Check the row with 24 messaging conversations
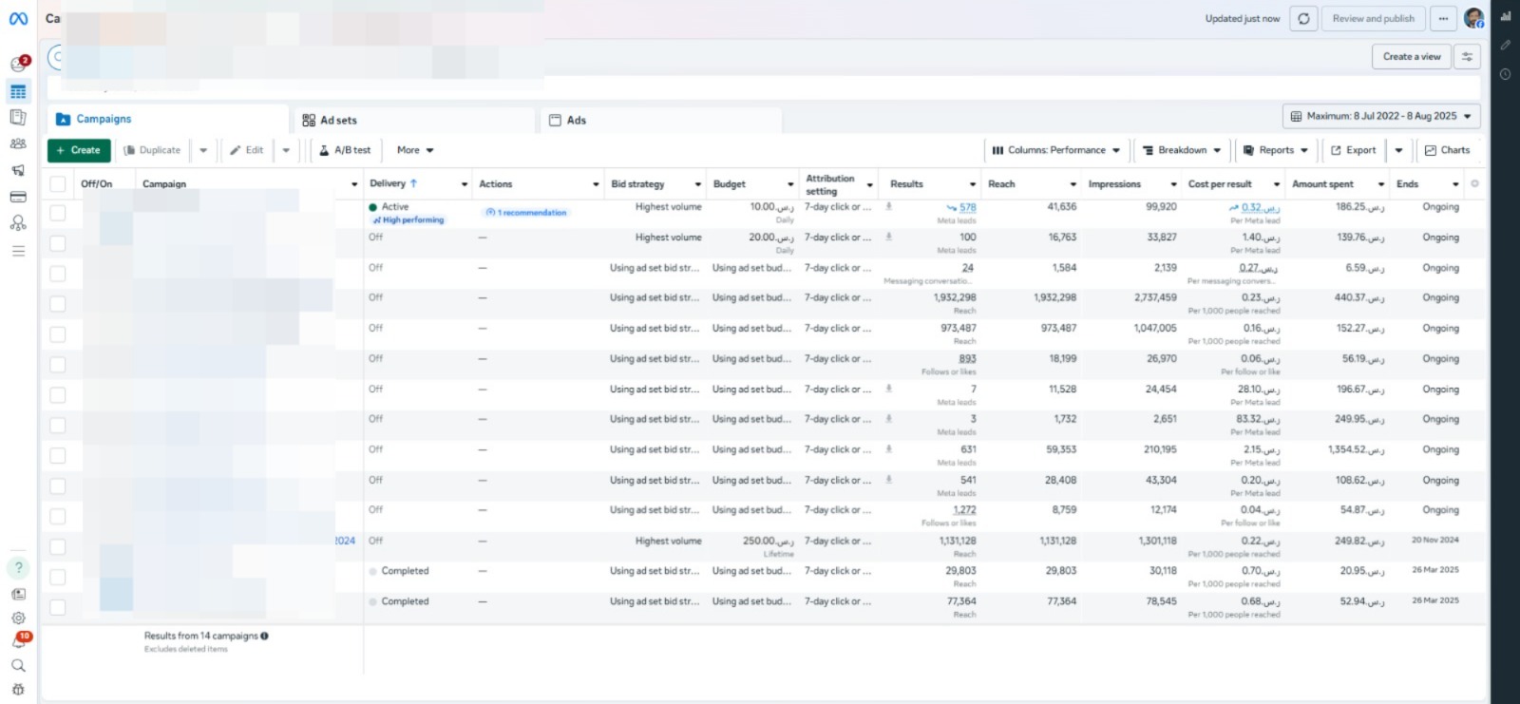Image resolution: width=1520 pixels, height=704 pixels. tap(58, 274)
